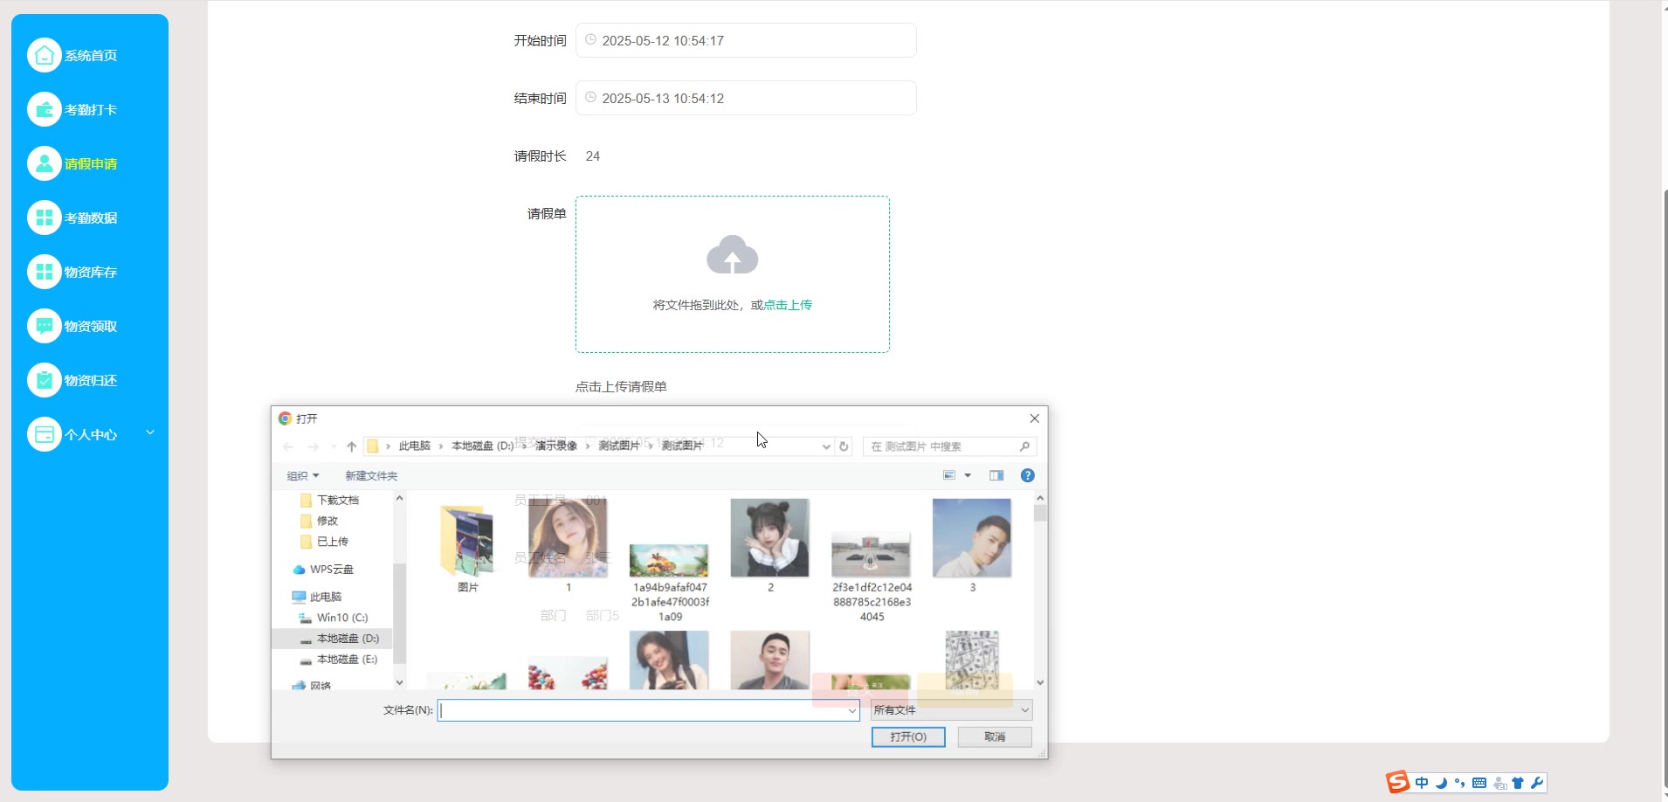The image size is (1668, 802).
Task: Click the 打开(O) button
Action: click(908, 737)
